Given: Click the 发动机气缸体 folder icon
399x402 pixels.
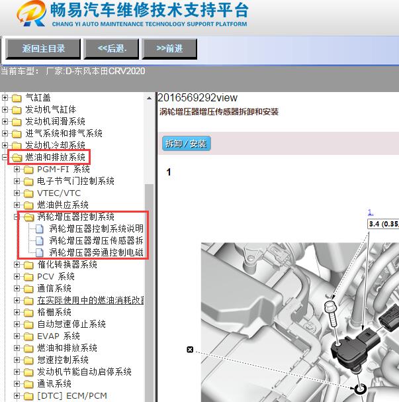Looking at the screenshot, I should 17,110.
